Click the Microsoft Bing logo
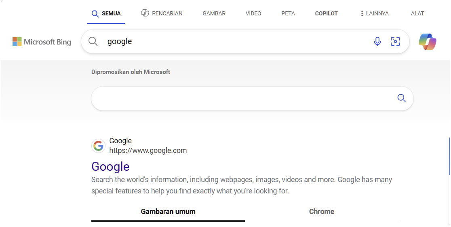 (42, 42)
